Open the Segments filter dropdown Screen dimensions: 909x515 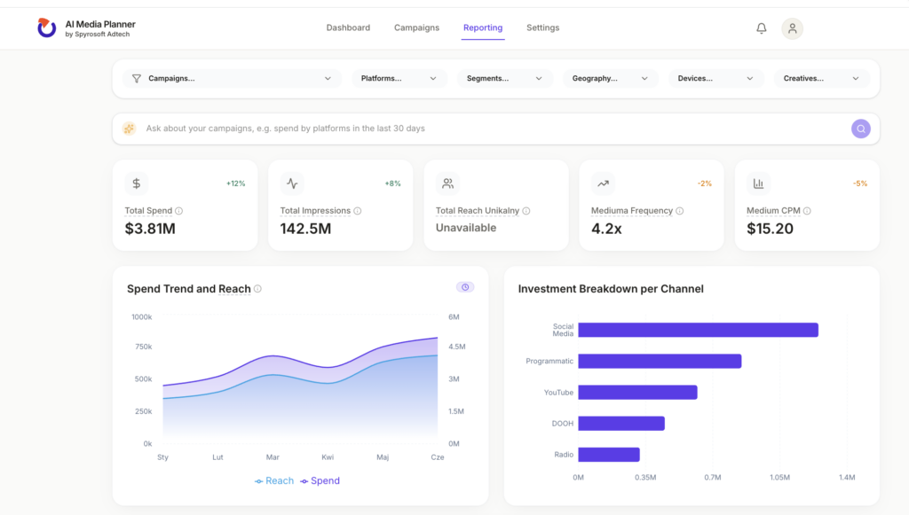click(x=504, y=79)
